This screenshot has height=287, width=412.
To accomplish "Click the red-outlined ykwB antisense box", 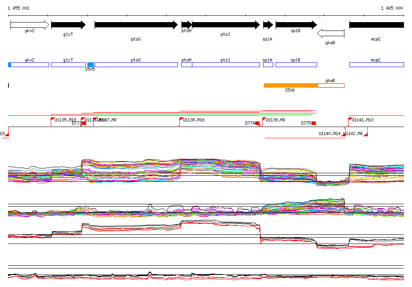I will pos(331,85).
